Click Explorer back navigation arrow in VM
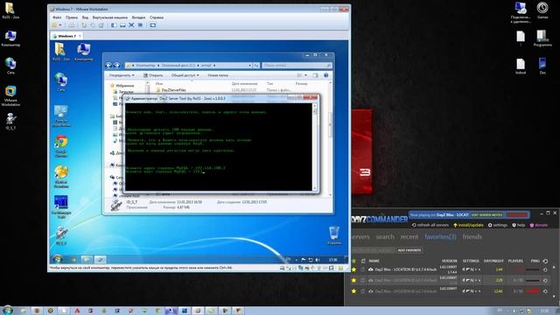The width and height of the screenshot is (560, 315). coord(108,65)
